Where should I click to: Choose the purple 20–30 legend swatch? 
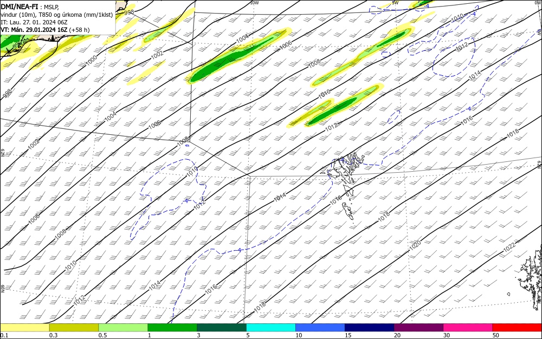tap(418, 328)
